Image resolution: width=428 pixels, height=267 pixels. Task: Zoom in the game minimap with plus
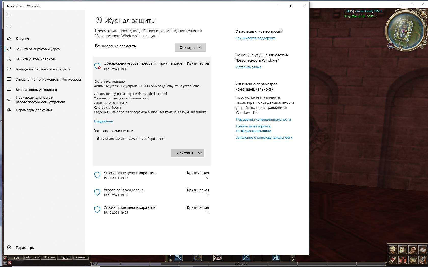coord(425,42)
